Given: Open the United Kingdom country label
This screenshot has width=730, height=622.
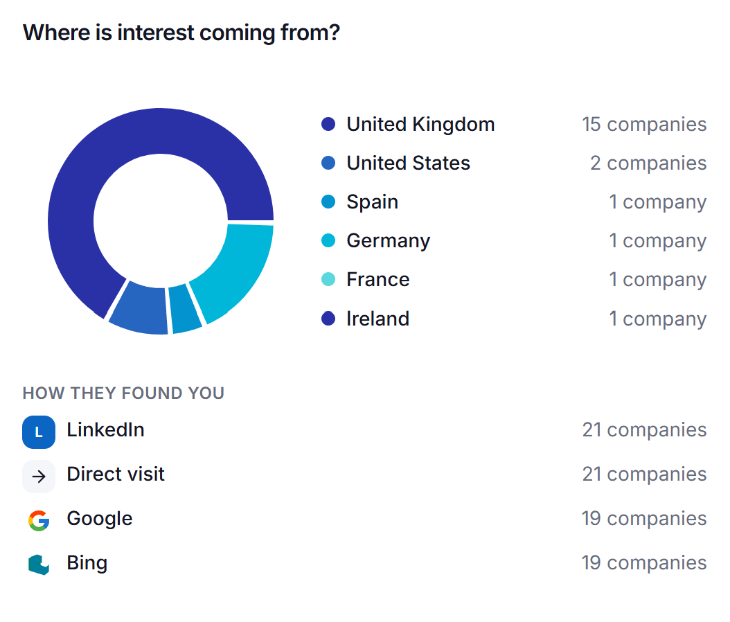Looking at the screenshot, I should (x=420, y=124).
